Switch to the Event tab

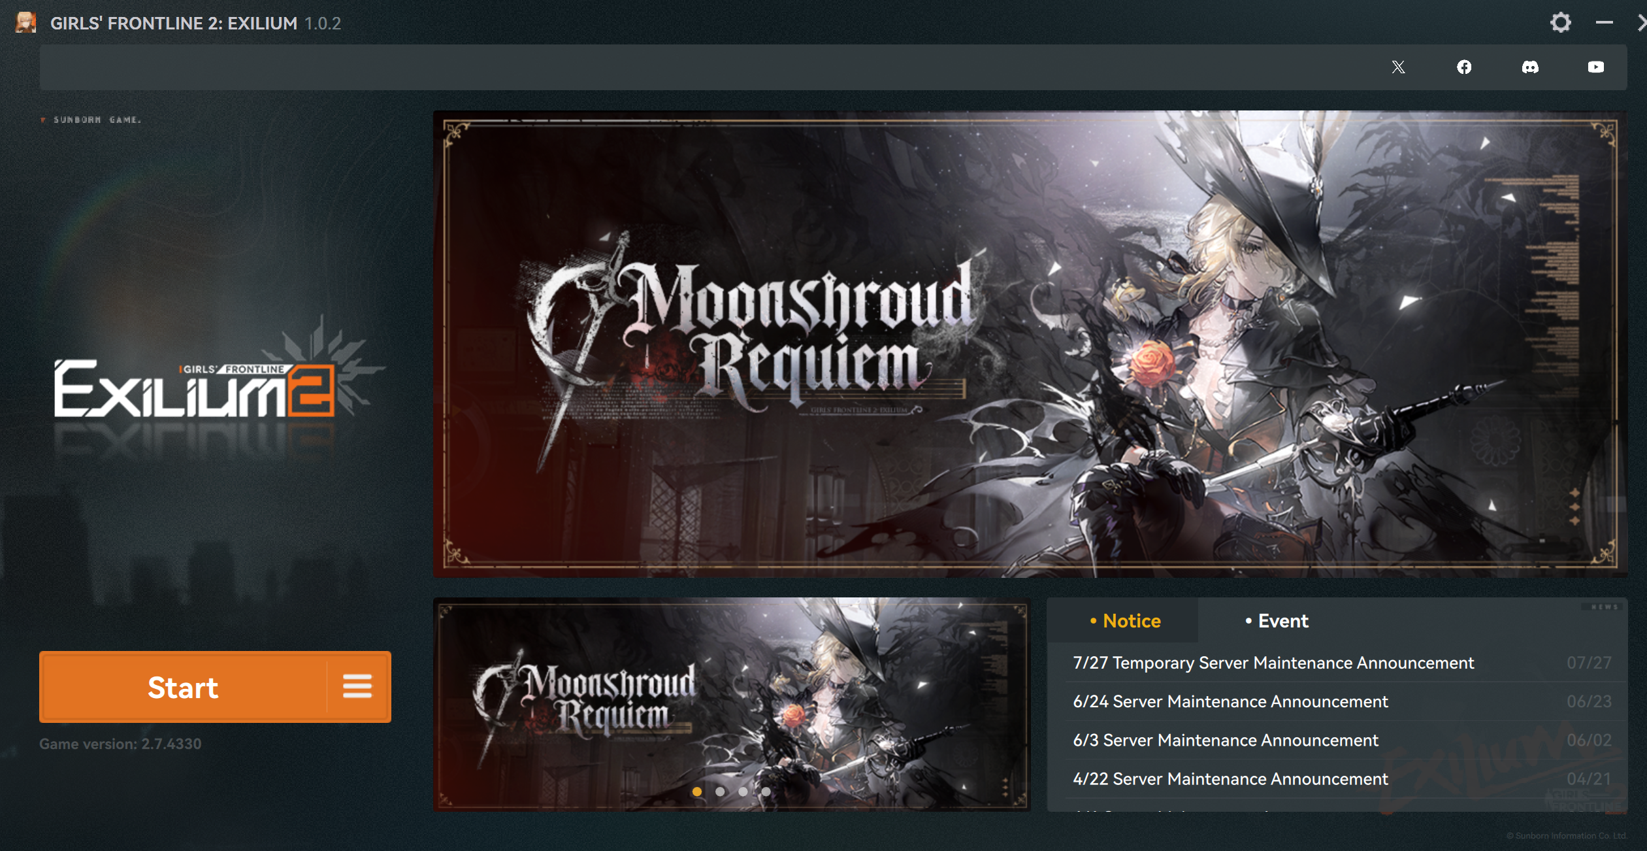[x=1277, y=620]
